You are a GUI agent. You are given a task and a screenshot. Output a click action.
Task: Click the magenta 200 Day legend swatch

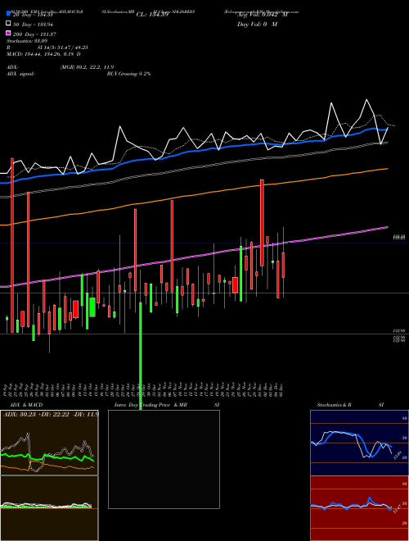point(8,34)
